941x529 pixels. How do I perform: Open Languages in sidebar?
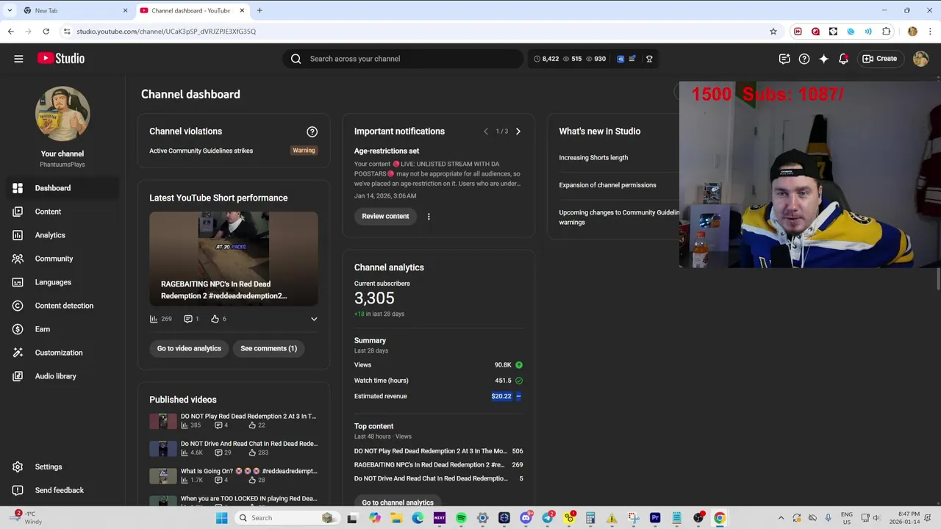coord(63,282)
